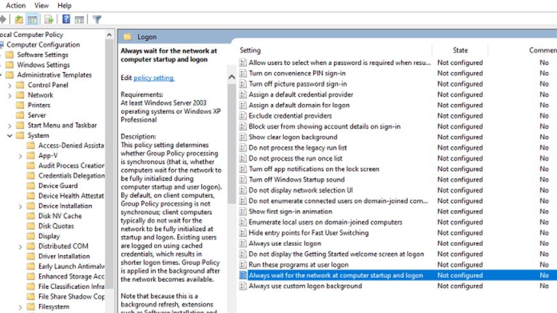Toggle the Show/Hide Console Tree toolbar icon
Image resolution: width=557 pixels, height=313 pixels.
tap(33, 20)
